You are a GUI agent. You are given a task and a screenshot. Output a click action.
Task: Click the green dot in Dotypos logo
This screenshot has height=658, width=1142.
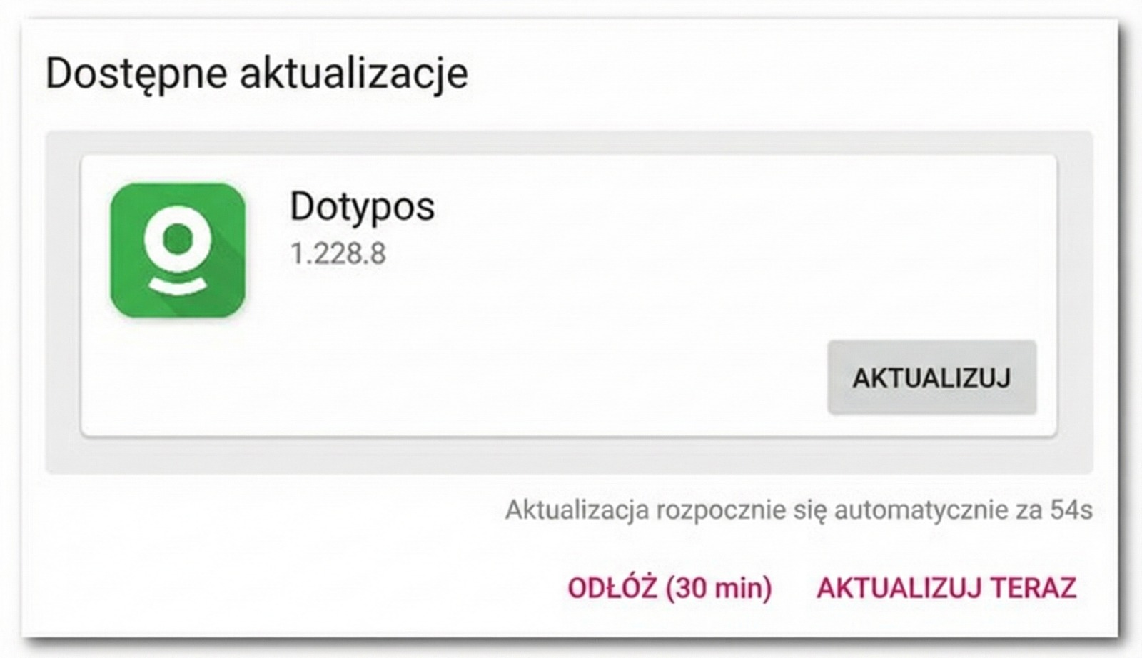(178, 239)
